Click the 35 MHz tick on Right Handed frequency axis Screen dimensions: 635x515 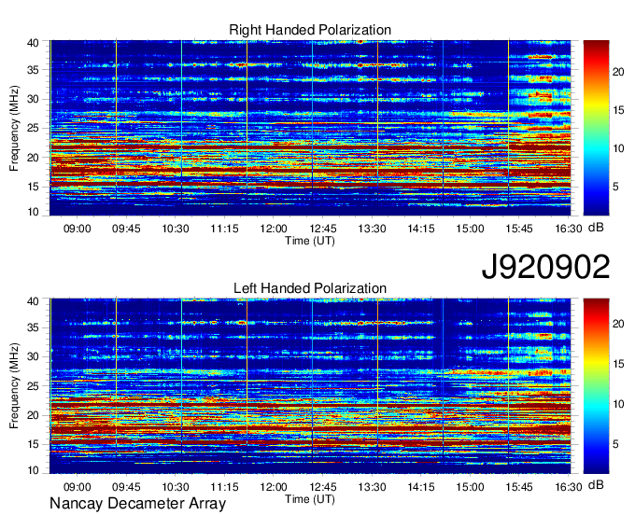pos(34,70)
